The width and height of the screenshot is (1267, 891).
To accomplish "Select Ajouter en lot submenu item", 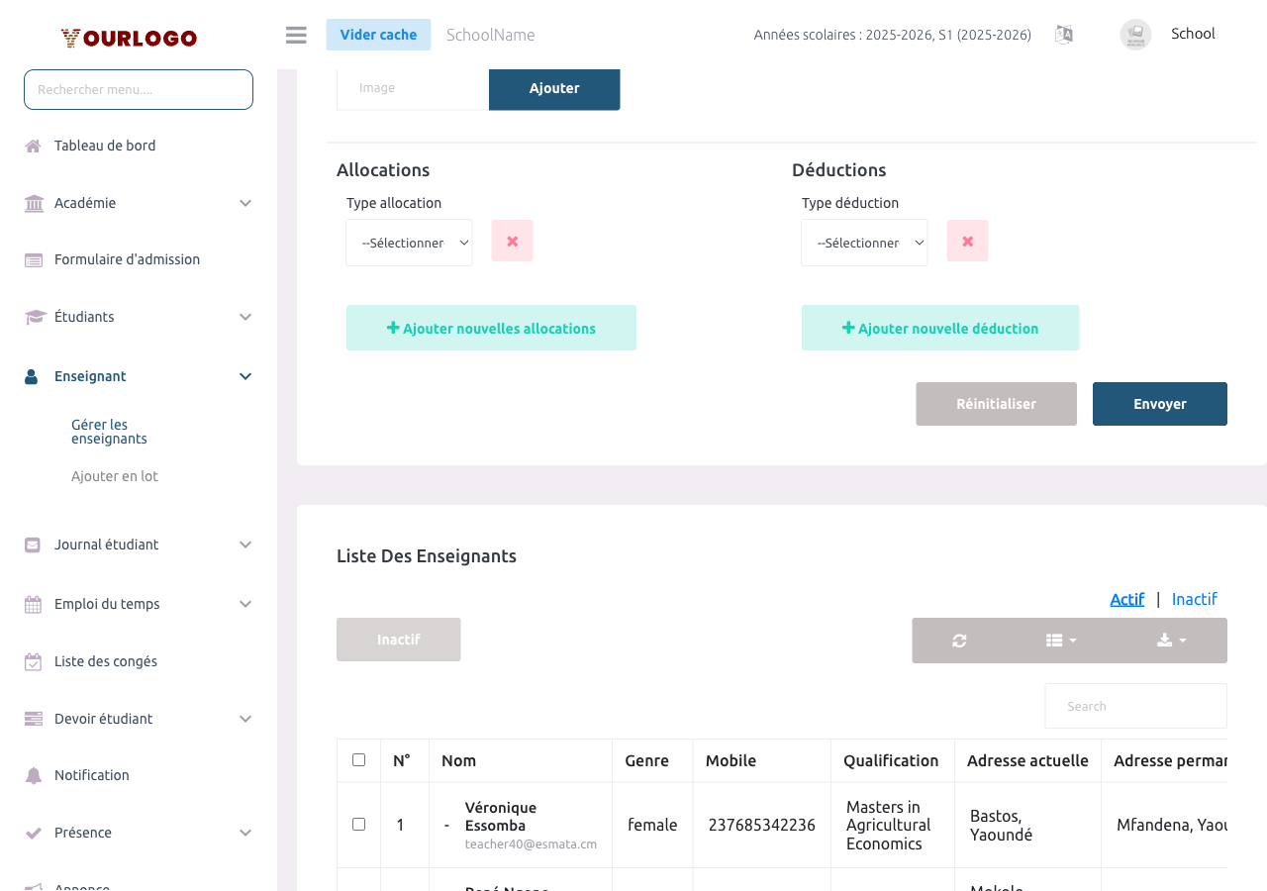I will point(115,476).
